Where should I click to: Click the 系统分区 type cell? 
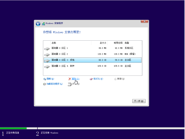[x=129, y=48]
